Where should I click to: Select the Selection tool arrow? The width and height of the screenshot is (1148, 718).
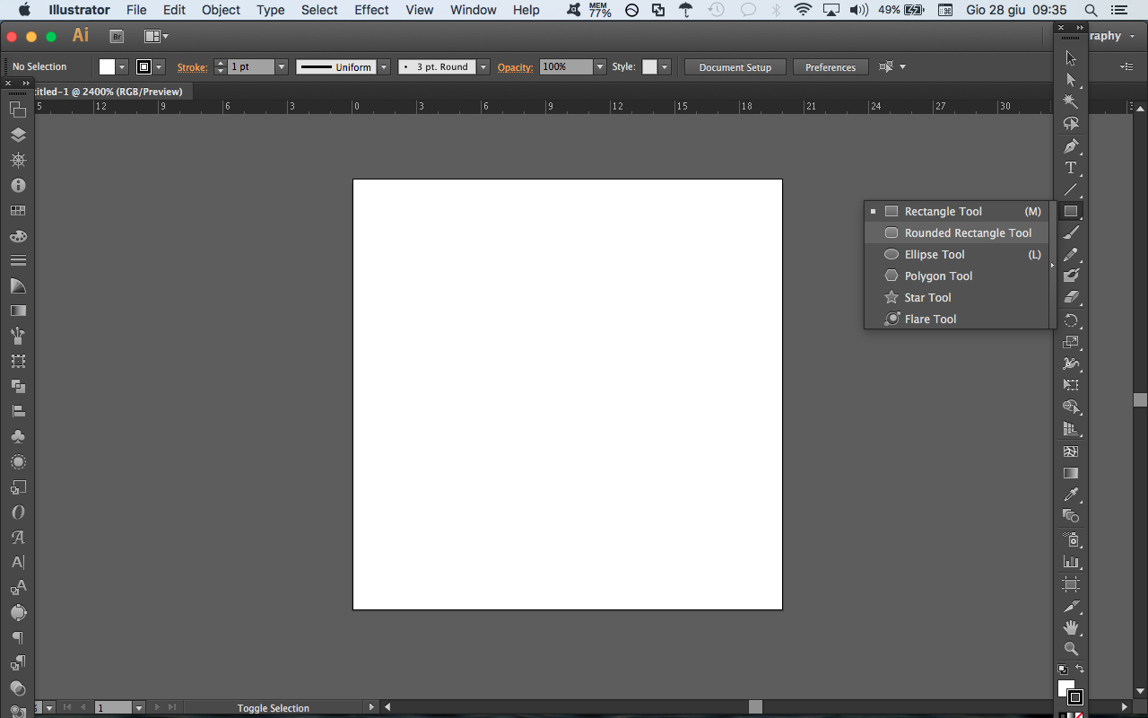(x=1071, y=58)
